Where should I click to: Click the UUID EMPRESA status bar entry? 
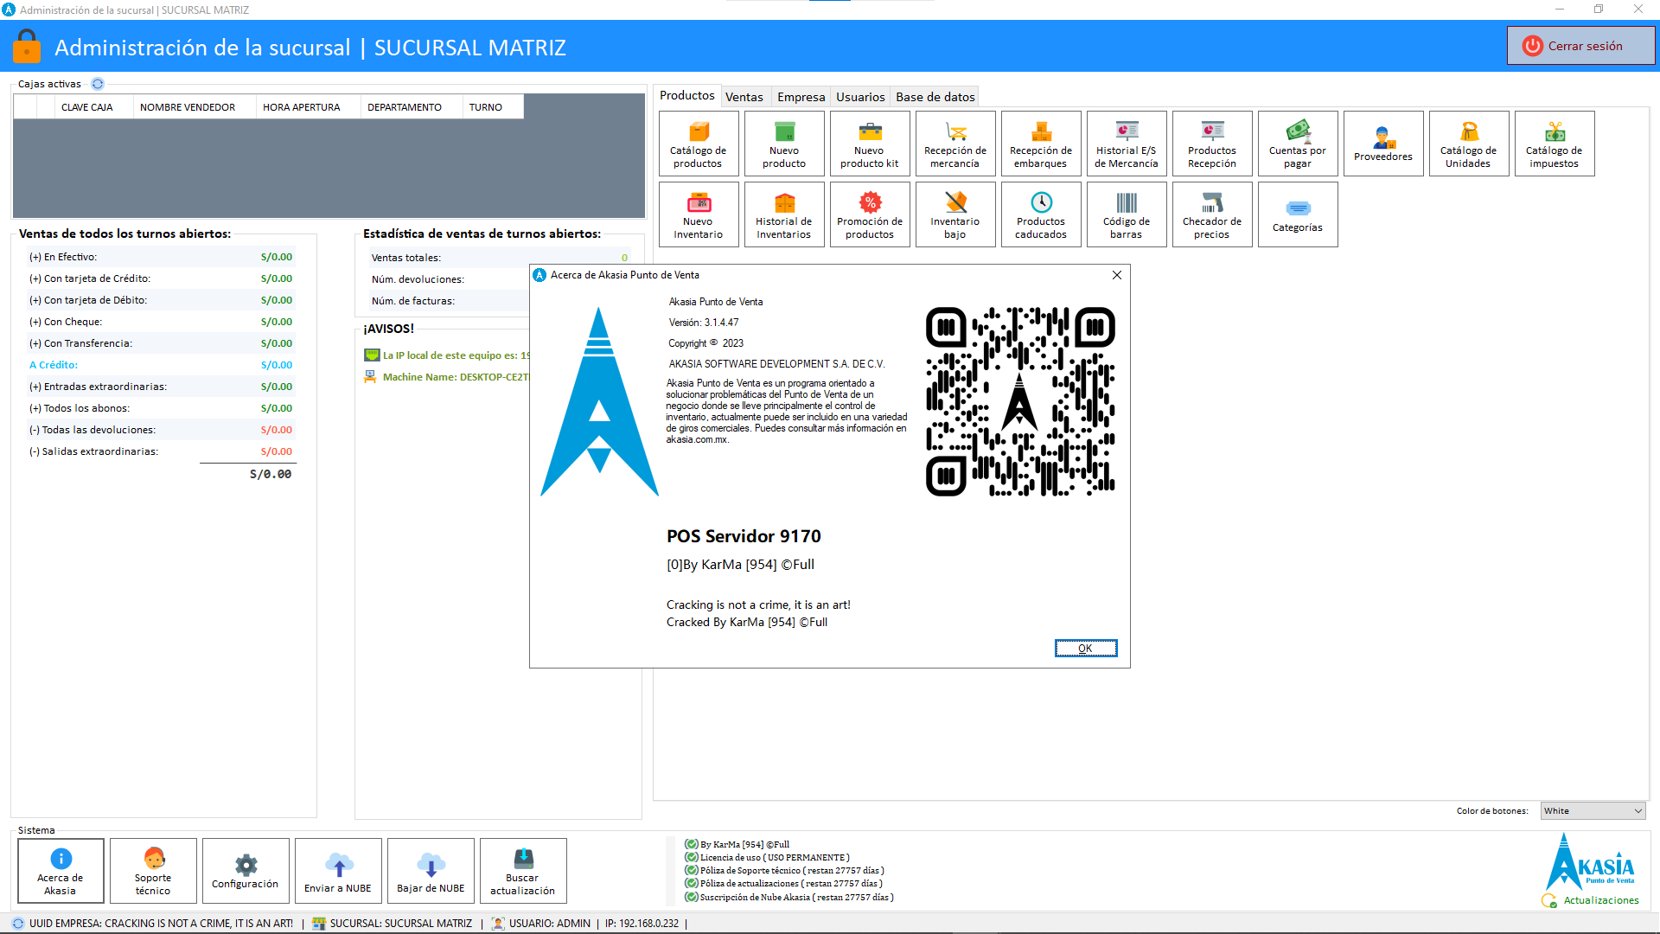[x=153, y=924]
